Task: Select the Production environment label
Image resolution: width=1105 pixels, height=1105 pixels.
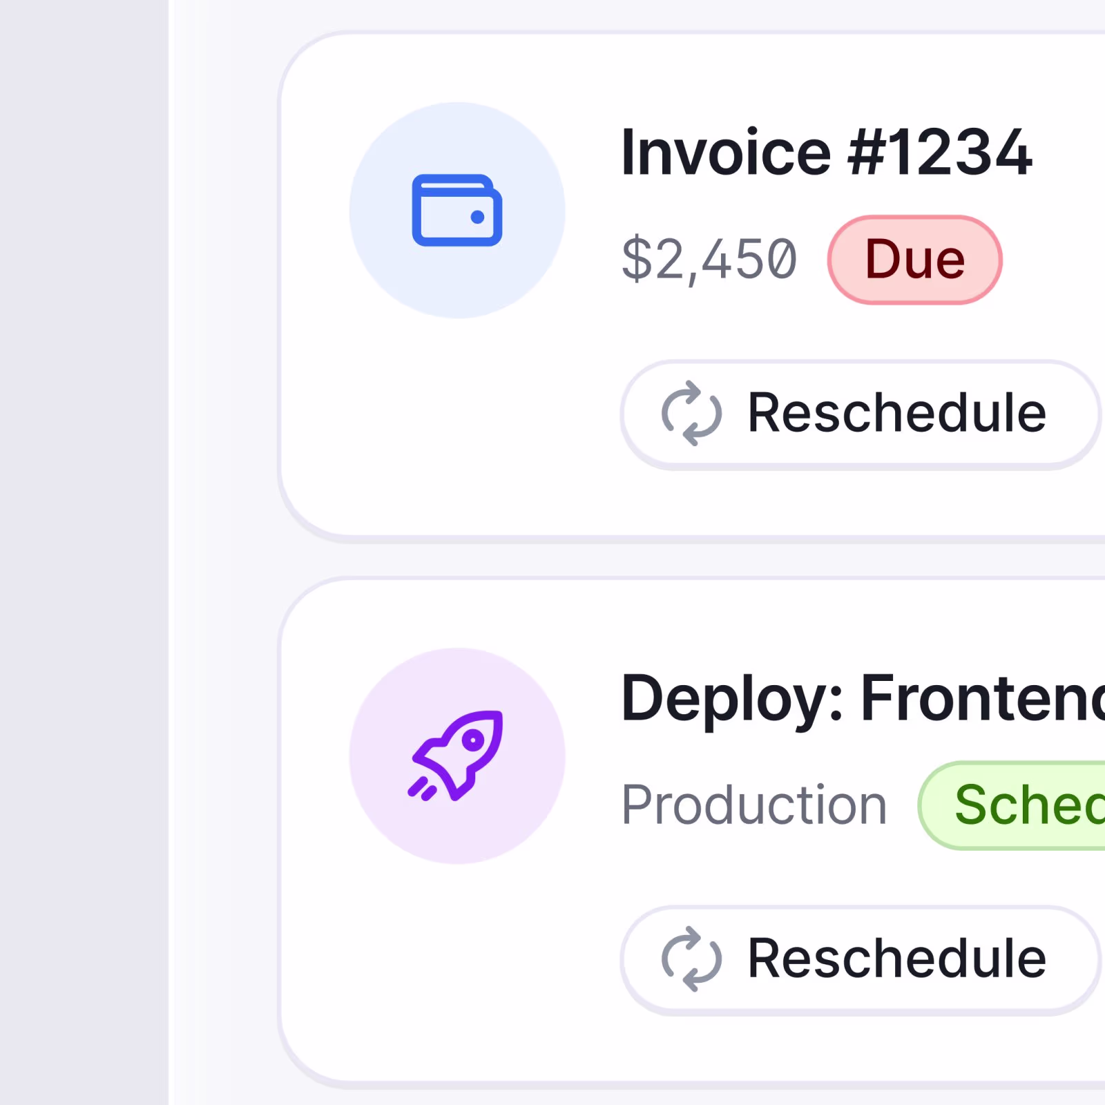Action: (754, 805)
